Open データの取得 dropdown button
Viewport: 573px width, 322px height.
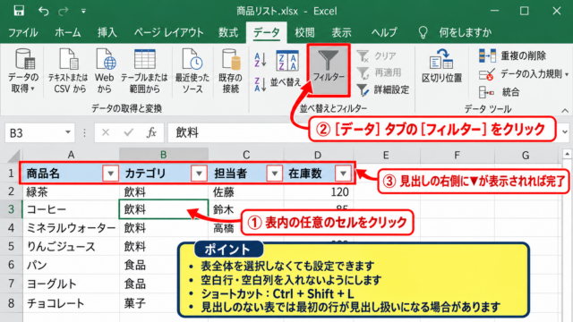[x=23, y=72]
